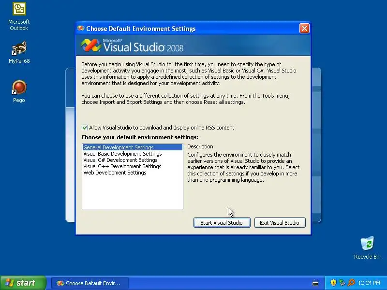Click the magnifier tray icon
The image size is (387, 290).
coord(351,283)
